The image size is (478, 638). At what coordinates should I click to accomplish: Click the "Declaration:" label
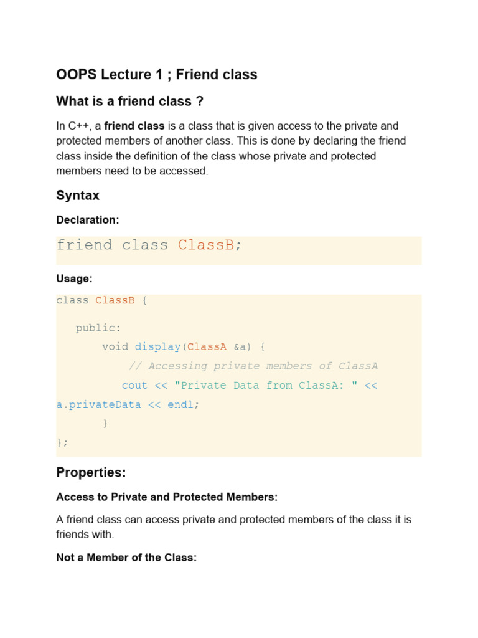click(87, 220)
